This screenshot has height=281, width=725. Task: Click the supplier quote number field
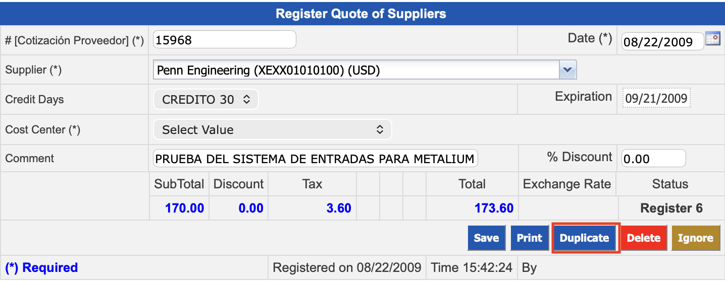click(224, 39)
